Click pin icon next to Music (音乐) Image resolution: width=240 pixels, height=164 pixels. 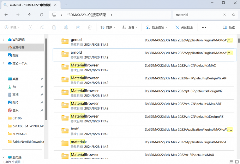coord(42,110)
